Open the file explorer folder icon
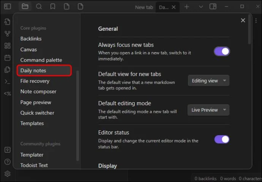This screenshot has height=182, width=262. pos(25,6)
